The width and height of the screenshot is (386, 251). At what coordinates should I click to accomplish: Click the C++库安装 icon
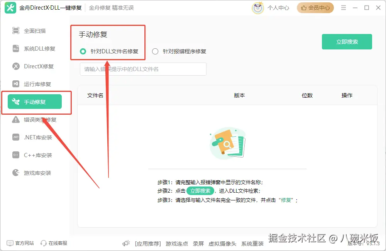(16, 155)
